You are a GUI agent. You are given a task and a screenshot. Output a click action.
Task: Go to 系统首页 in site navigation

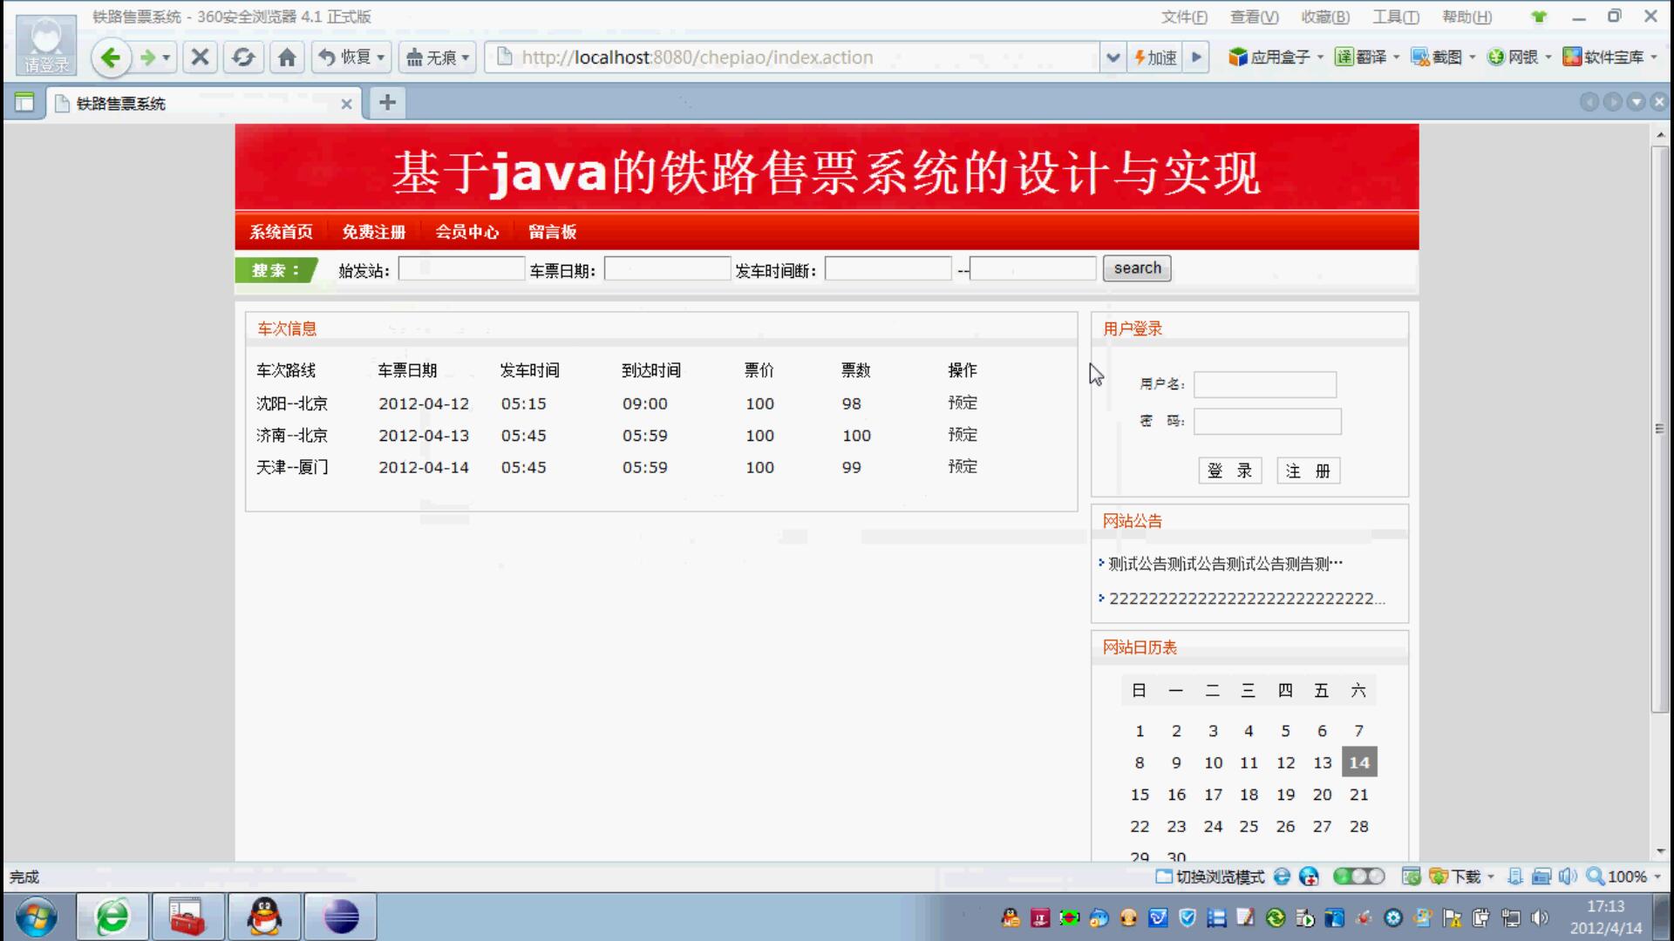click(281, 232)
